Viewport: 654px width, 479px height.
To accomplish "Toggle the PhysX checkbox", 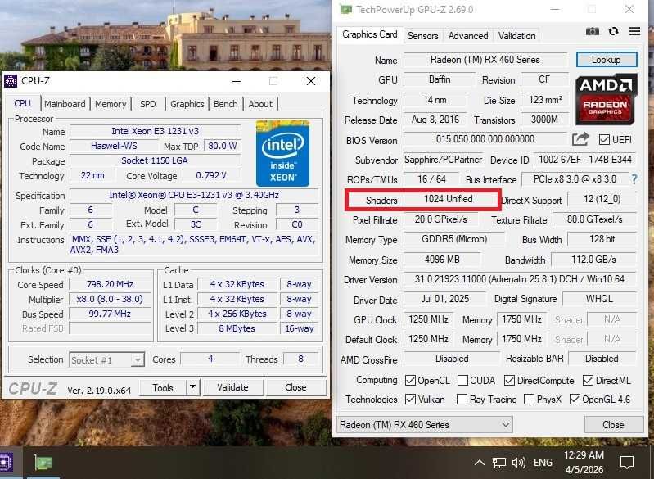I will pos(529,400).
